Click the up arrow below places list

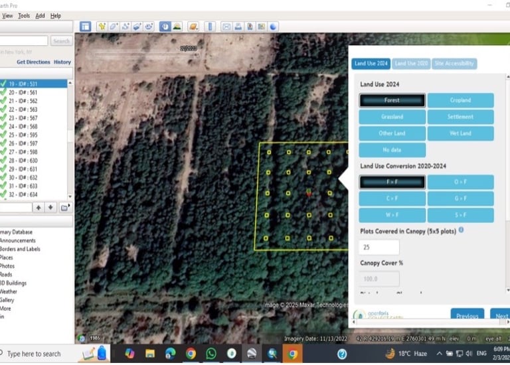pos(39,207)
